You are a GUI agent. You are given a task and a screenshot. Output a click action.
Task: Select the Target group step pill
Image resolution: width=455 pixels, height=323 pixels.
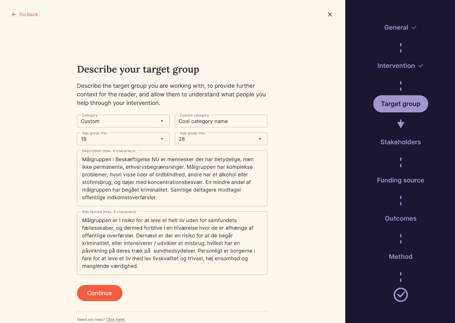point(401,104)
